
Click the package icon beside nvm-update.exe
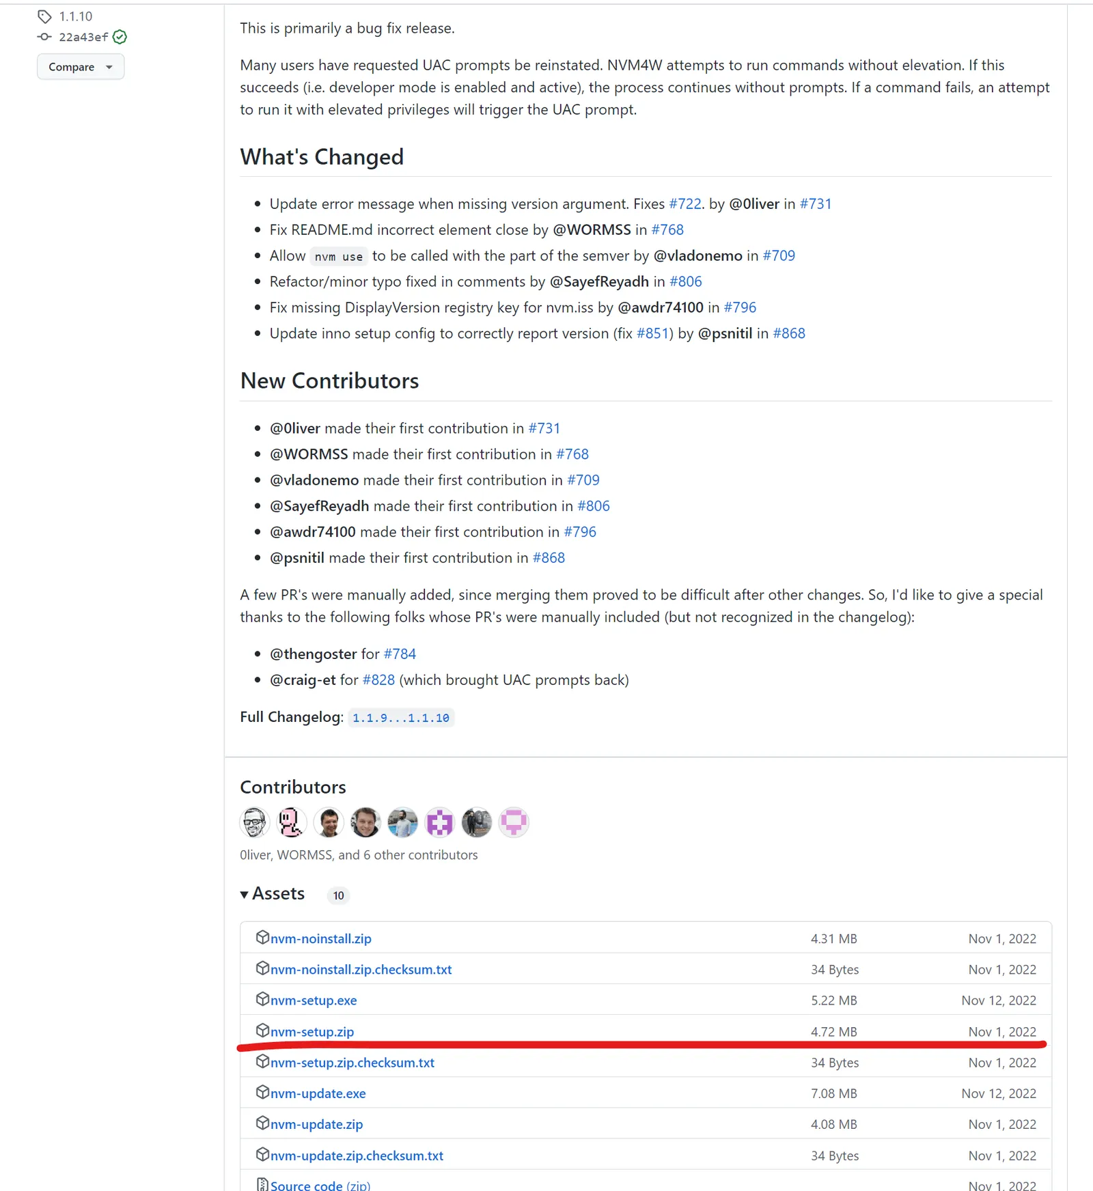pos(262,1093)
